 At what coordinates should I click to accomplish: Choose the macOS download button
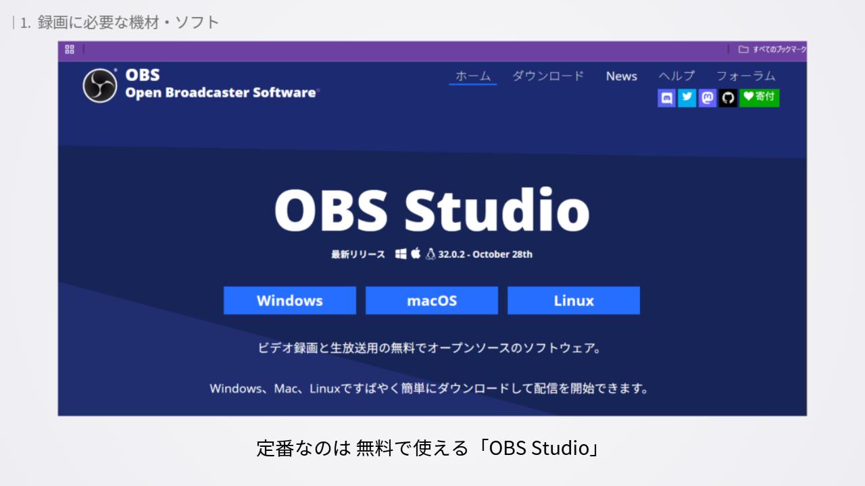coord(432,300)
